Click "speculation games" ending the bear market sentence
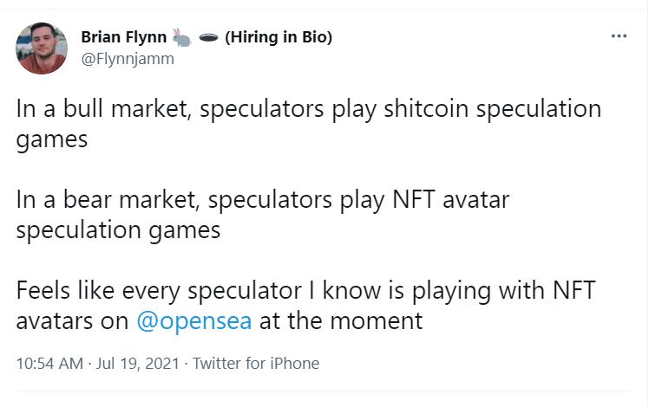The width and height of the screenshot is (649, 407). point(118,230)
